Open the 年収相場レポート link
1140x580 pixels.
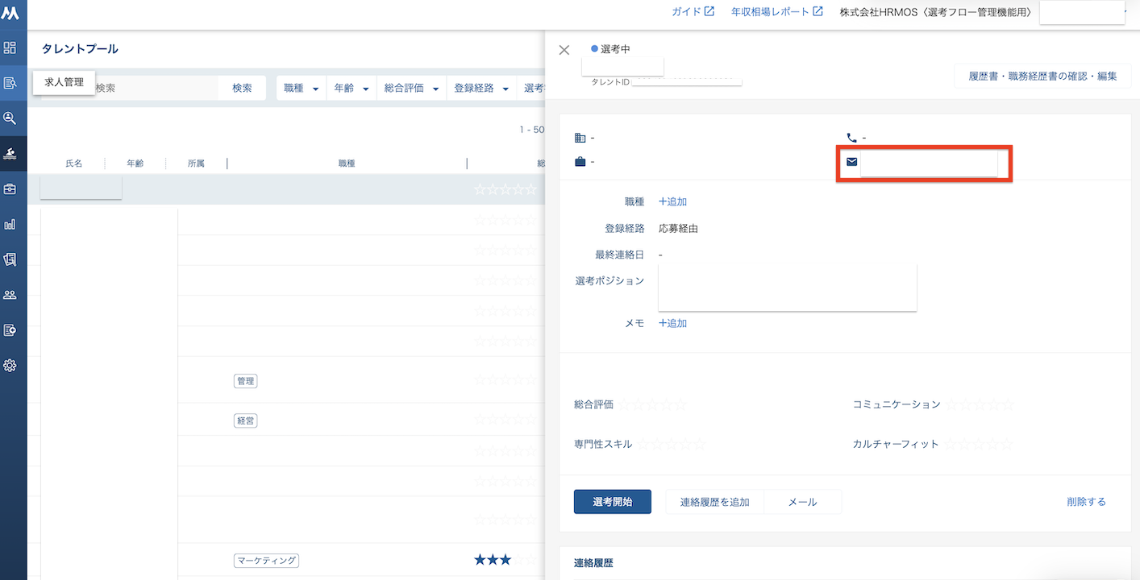[x=776, y=11]
